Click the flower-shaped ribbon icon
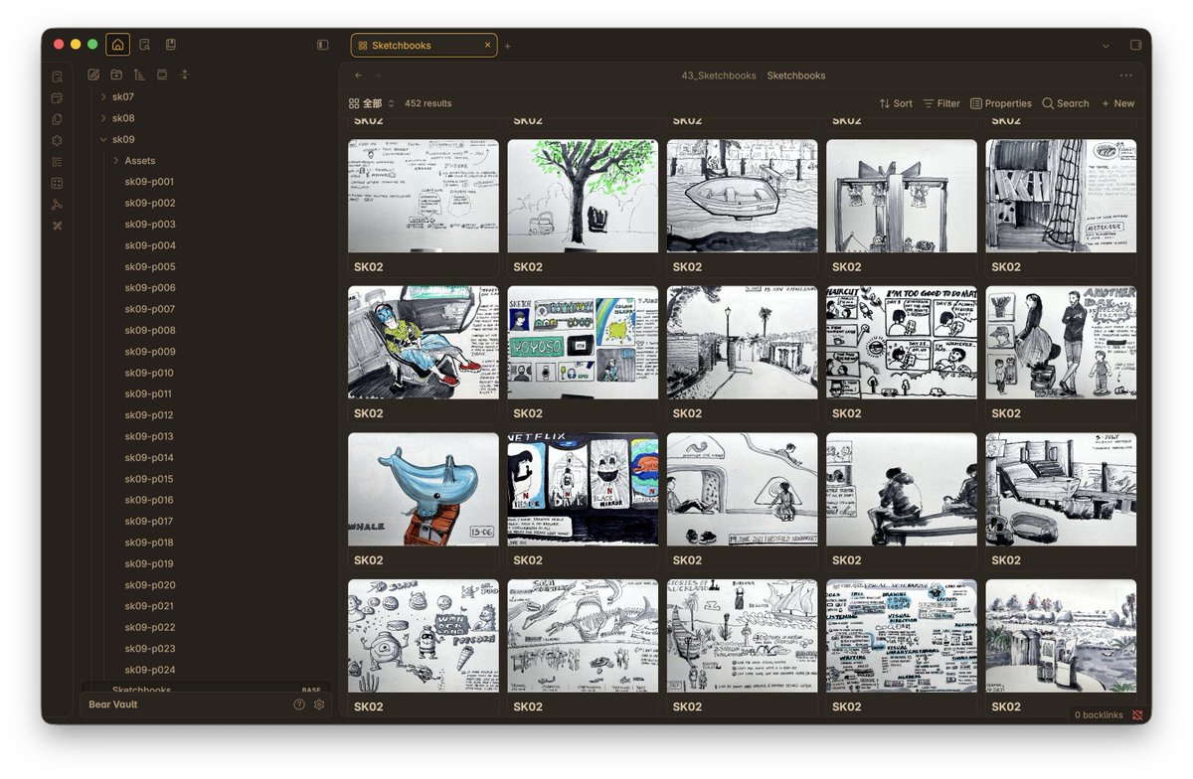The image size is (1193, 779). tap(57, 140)
